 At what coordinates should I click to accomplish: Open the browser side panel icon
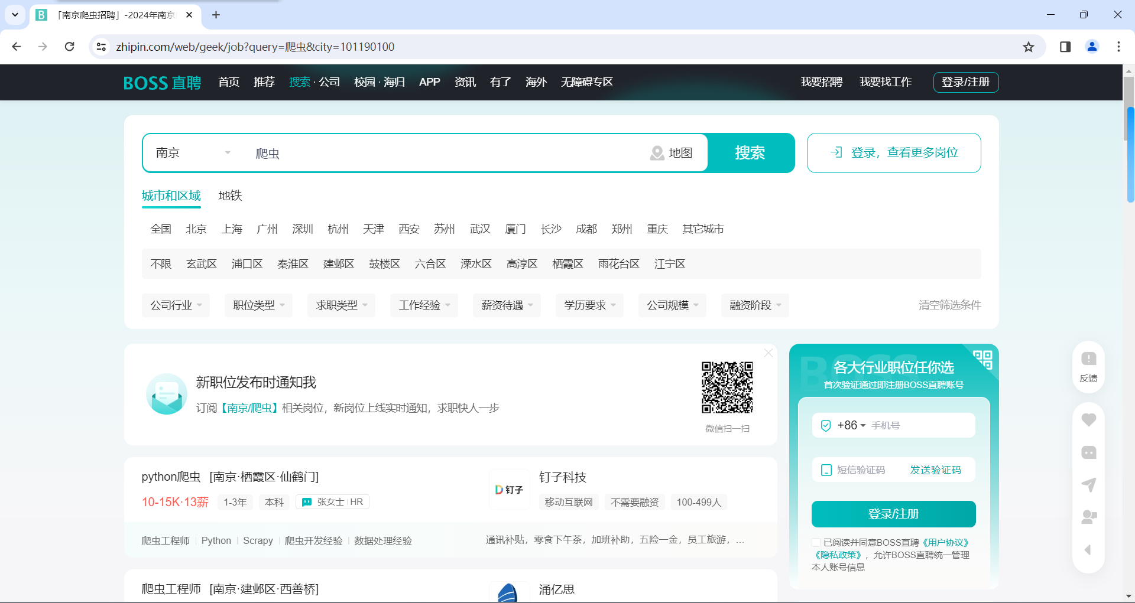[x=1065, y=47]
